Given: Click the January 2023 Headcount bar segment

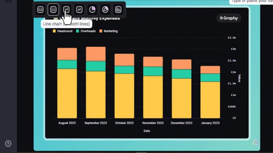Looking at the screenshot, I should [x=210, y=100].
